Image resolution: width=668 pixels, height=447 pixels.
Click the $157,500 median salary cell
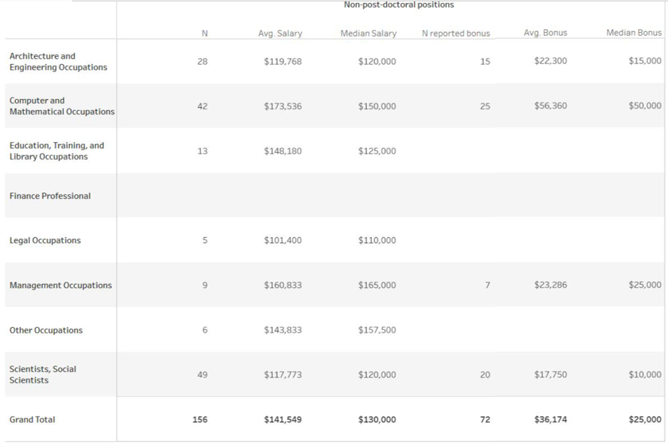pyautogui.click(x=377, y=331)
